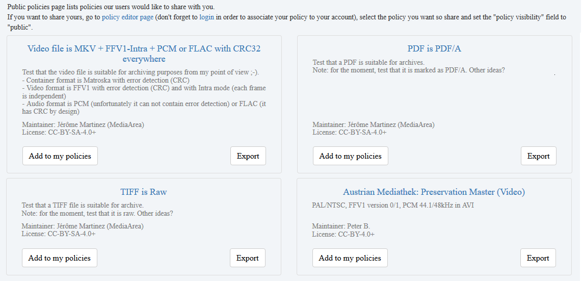Viewport: 582px width, 281px height.
Task: Open the policy editor page link
Action: (x=128, y=17)
